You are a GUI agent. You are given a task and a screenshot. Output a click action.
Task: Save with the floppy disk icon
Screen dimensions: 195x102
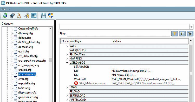tap(43, 16)
